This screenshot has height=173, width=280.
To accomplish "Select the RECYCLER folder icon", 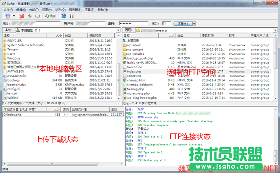I will pos(5,41).
